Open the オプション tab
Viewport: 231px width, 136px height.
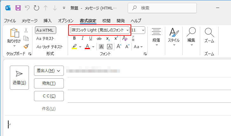(66, 21)
